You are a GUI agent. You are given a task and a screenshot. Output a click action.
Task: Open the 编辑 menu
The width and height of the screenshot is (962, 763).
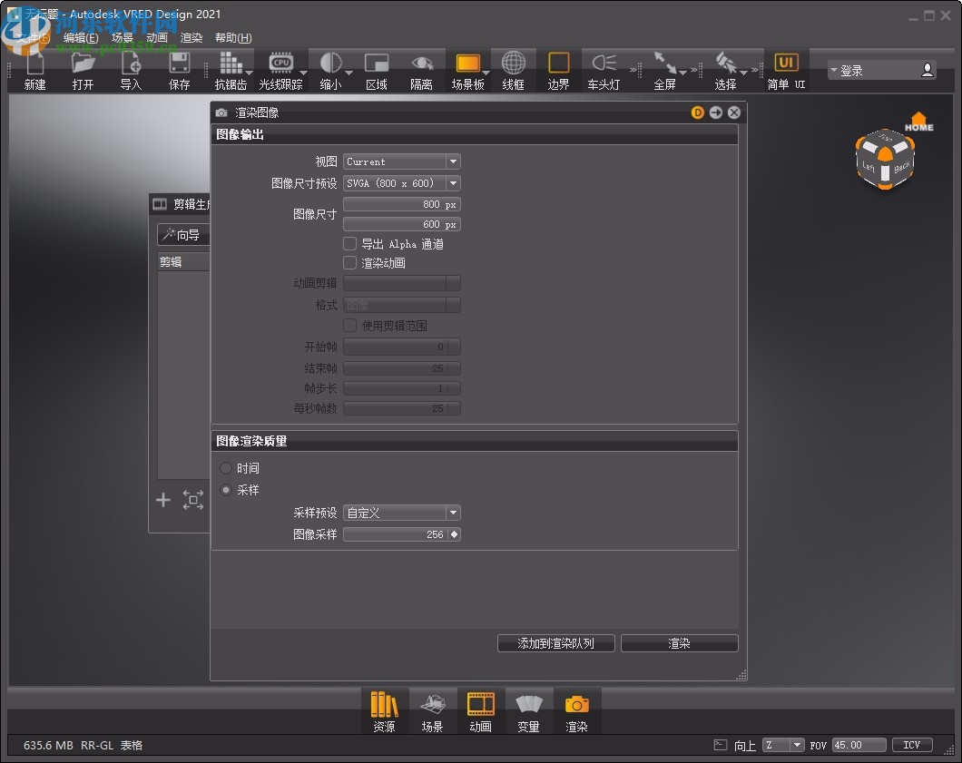coord(80,37)
